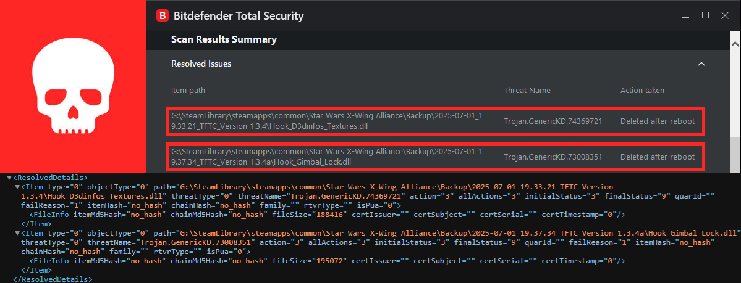This screenshot has width=741, height=283.
Task: Minimize the Bitdefender Total Security window
Action: point(686,17)
